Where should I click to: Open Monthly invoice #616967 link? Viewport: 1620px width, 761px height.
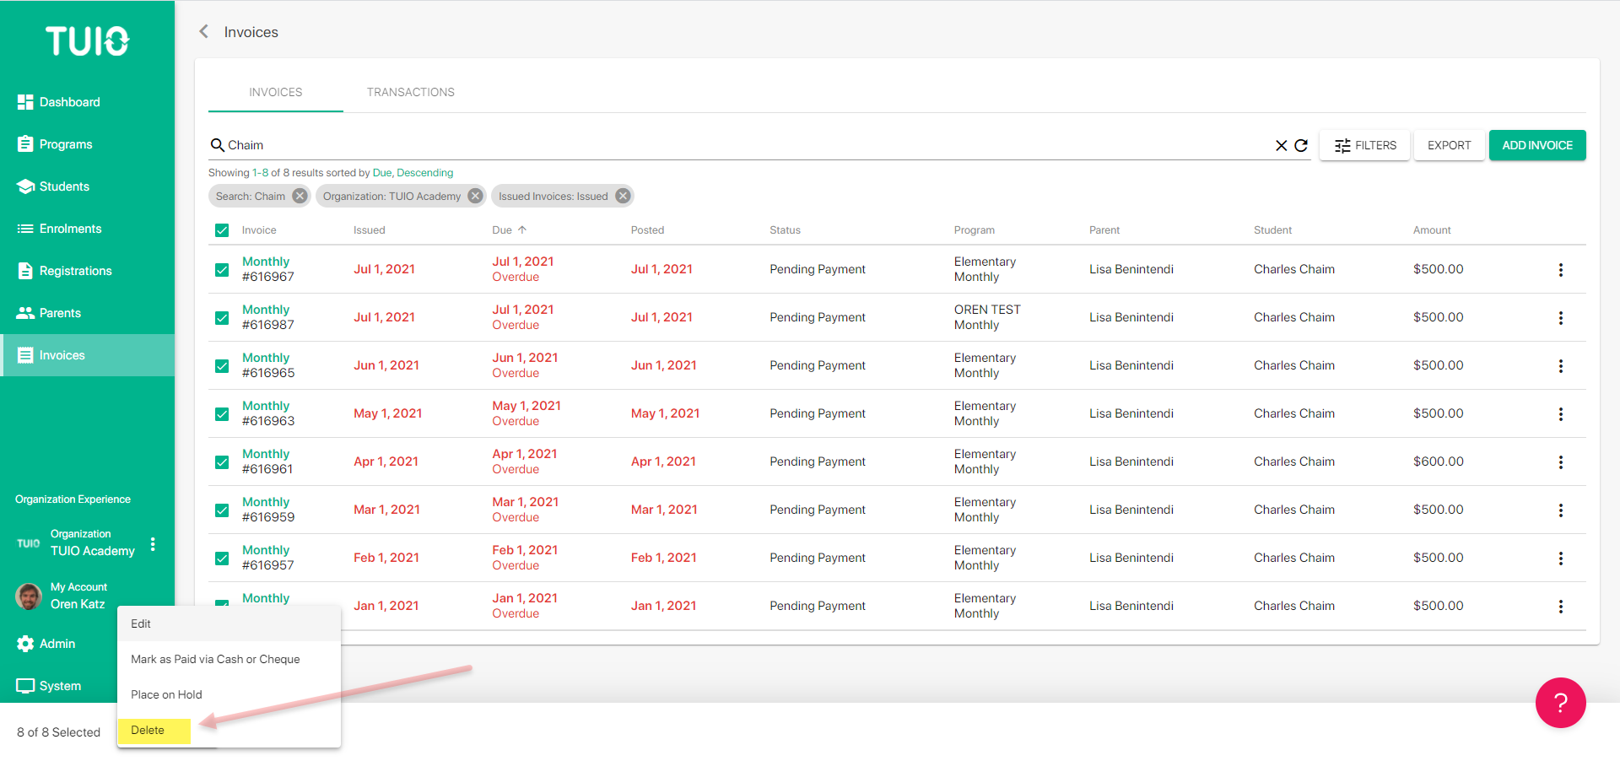(x=266, y=262)
